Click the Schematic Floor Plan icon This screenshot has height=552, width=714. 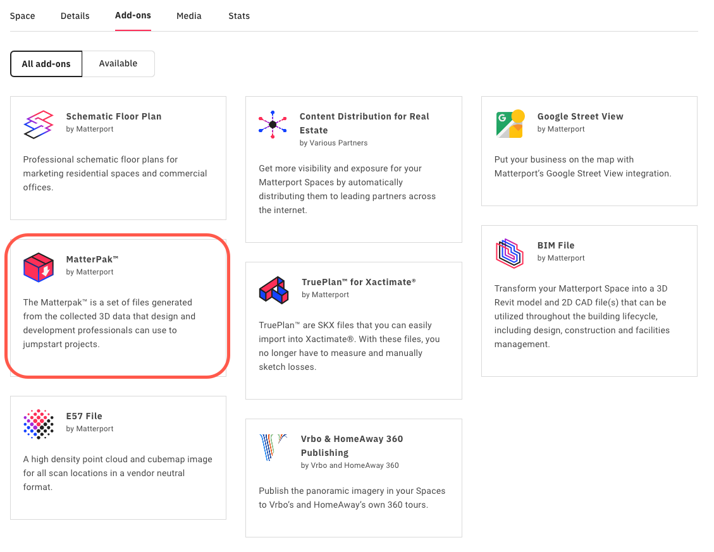pyautogui.click(x=39, y=124)
